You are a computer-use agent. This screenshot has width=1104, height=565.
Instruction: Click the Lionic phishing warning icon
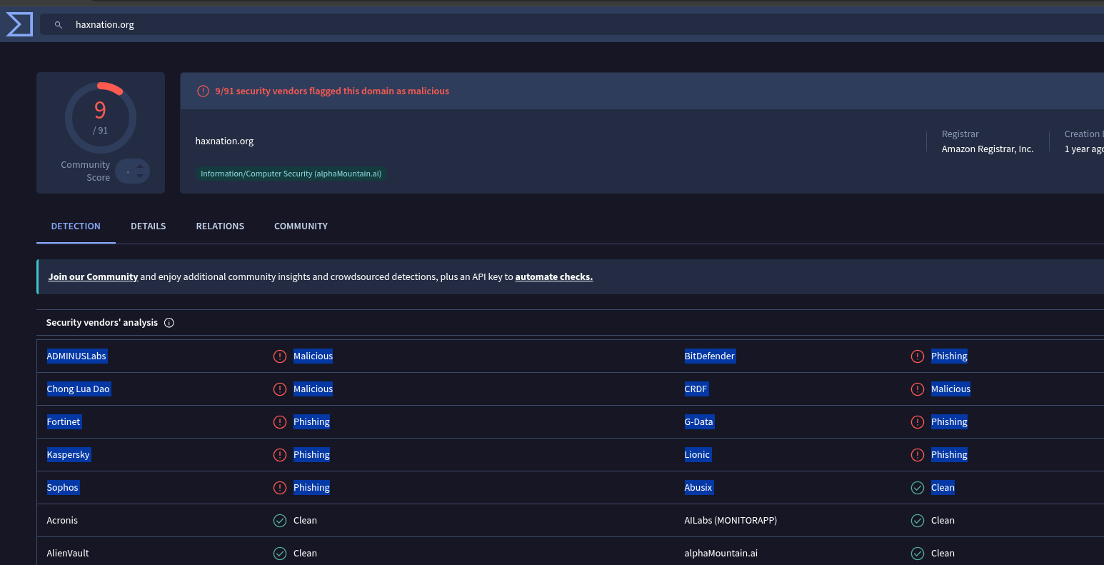coord(918,454)
